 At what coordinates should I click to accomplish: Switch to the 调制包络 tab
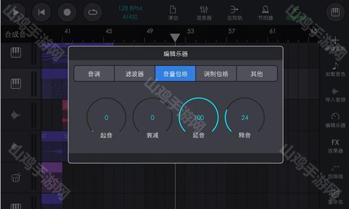216,74
